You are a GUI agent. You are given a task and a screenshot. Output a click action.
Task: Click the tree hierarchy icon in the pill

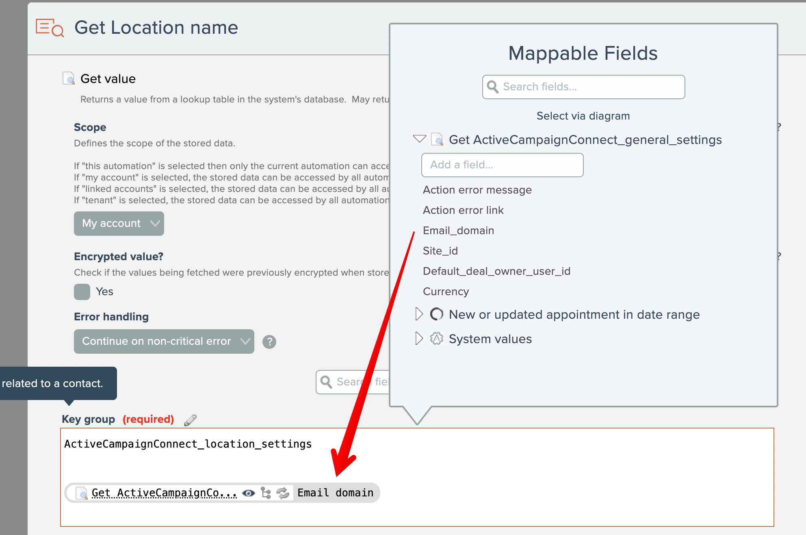(266, 493)
